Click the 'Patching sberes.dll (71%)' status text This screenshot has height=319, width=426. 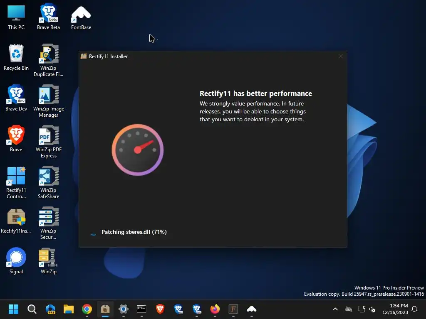134,232
